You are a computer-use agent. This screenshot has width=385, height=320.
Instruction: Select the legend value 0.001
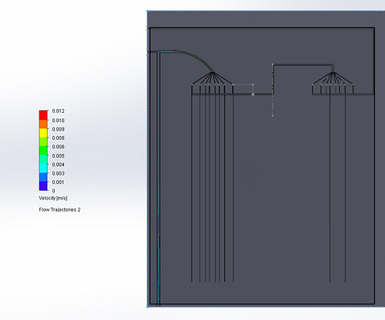[x=58, y=182]
